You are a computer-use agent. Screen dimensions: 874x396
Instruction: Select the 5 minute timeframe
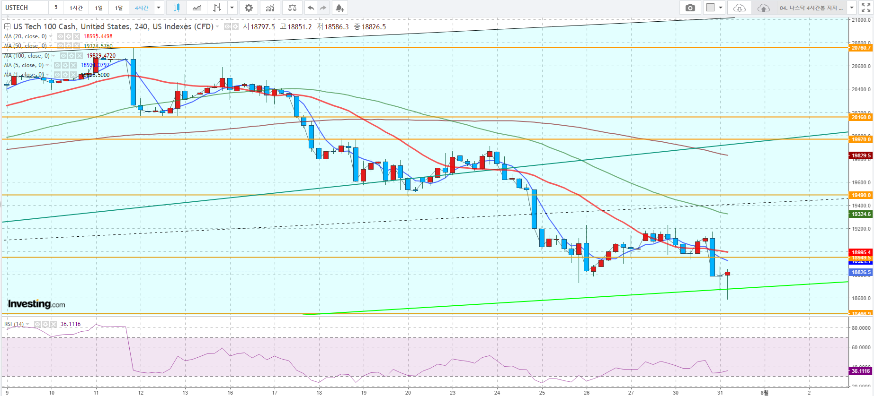click(x=56, y=8)
